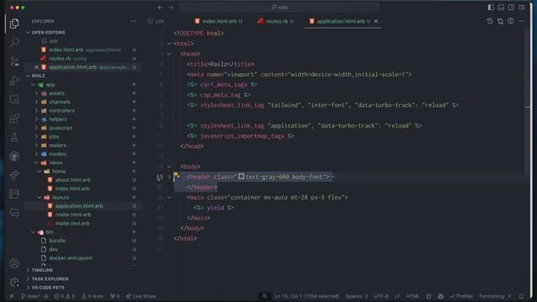
Task: Click the text-gray-600 color swatch
Action: 241,176
